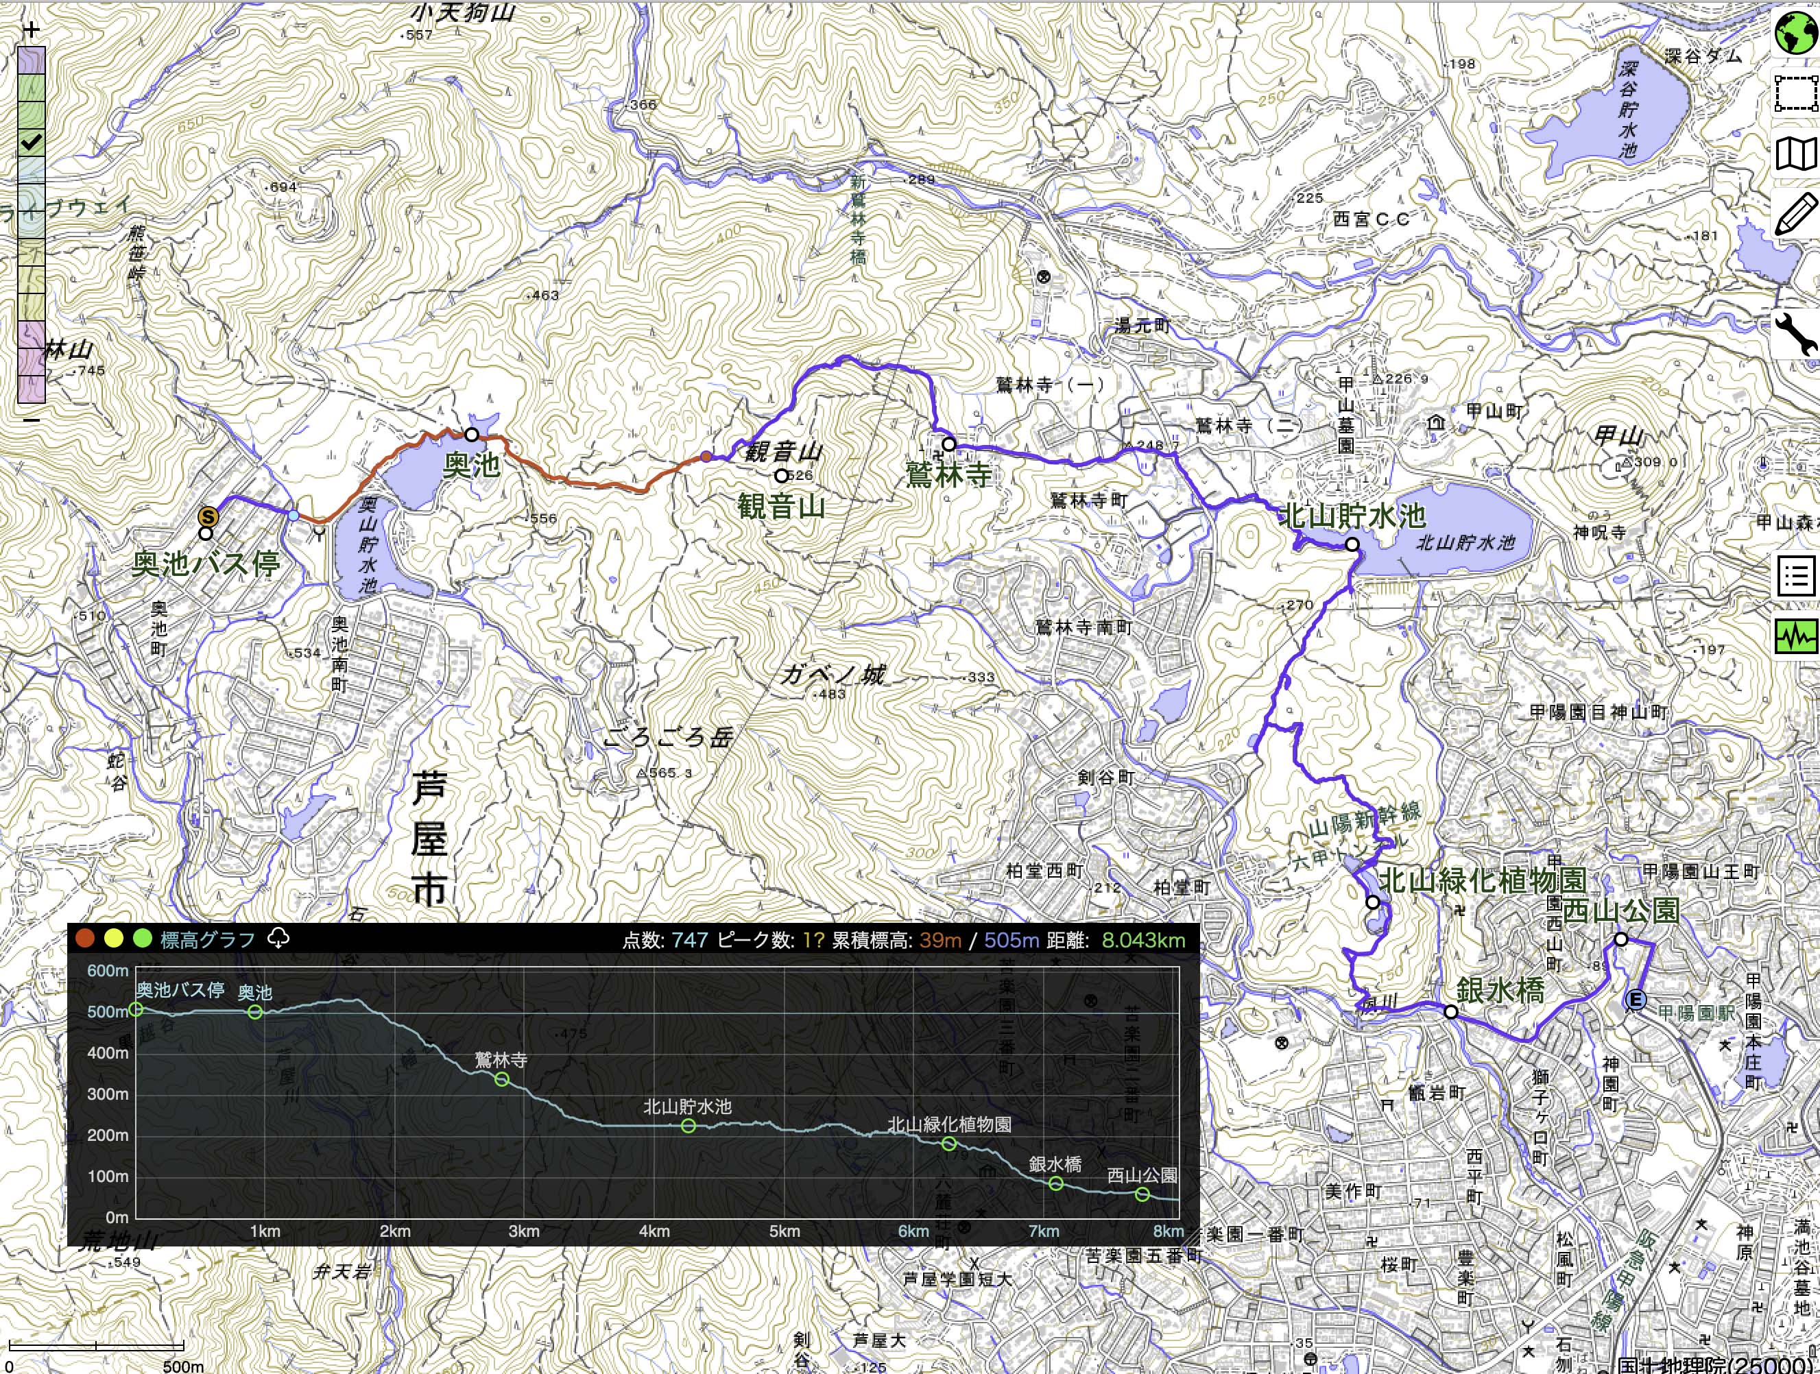Click 北山緑化植物園 marker on elevation graph

click(948, 1144)
